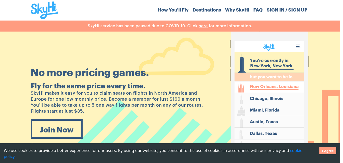Viewport: 343px width, 163px height.
Task: Choose New York, New York current location
Action: point(271,66)
